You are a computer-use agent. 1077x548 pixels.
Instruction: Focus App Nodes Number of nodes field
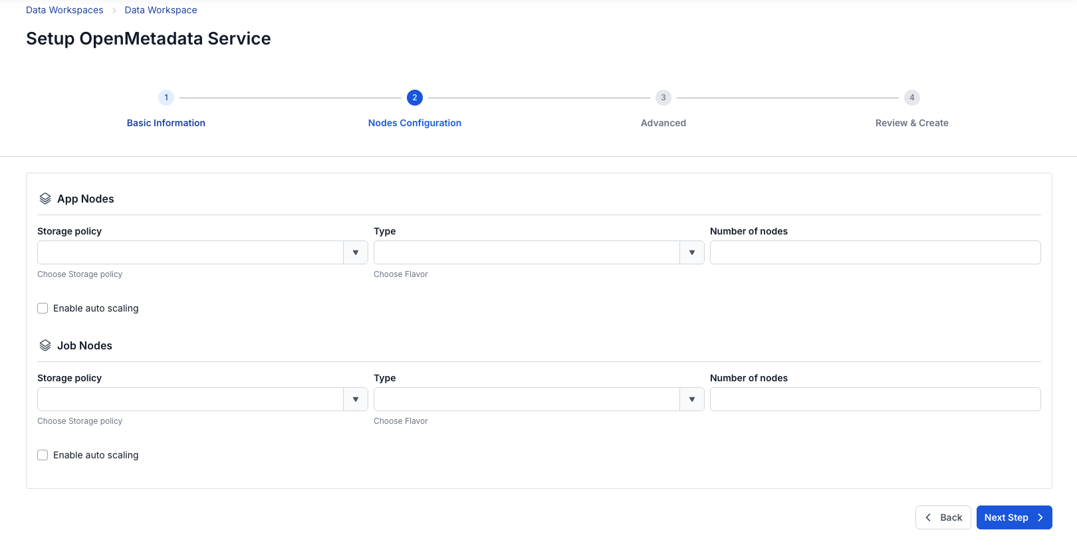point(875,252)
